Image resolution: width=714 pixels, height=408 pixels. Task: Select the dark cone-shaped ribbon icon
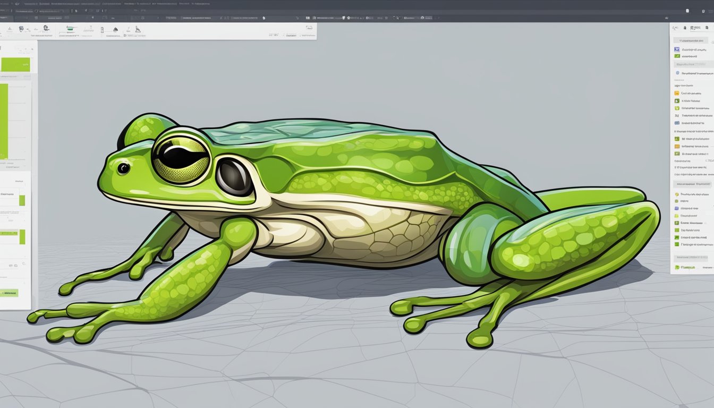pos(115,30)
